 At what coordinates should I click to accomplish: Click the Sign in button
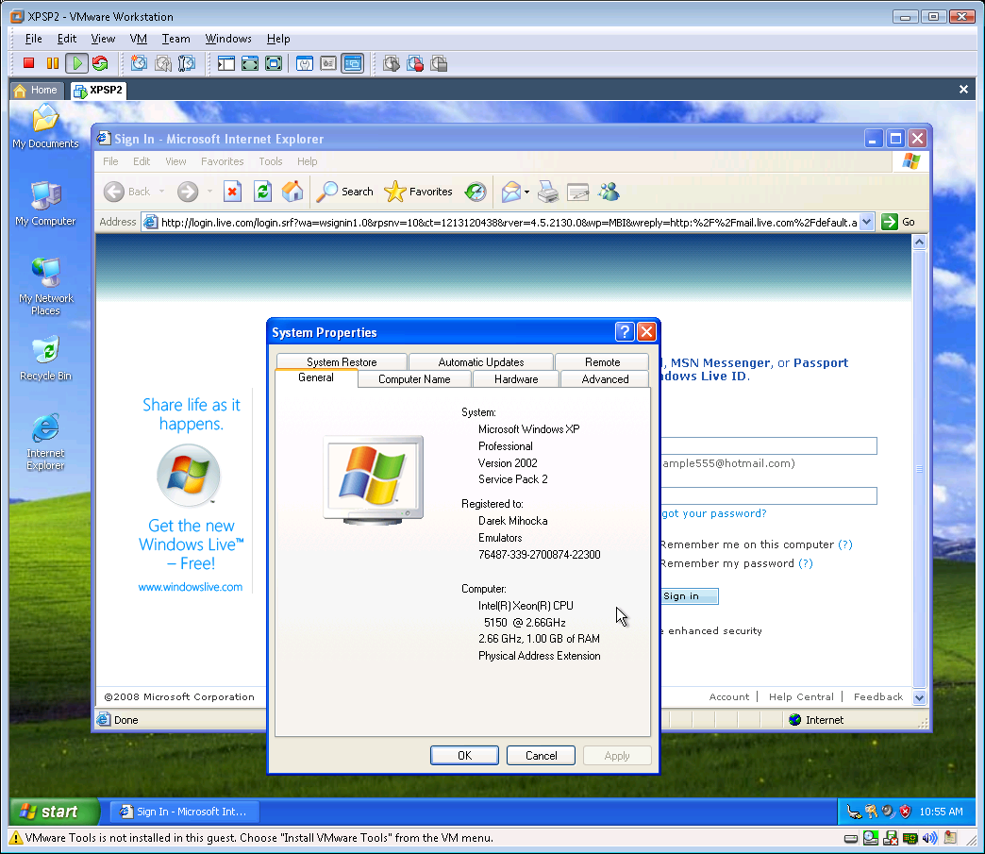click(x=689, y=595)
